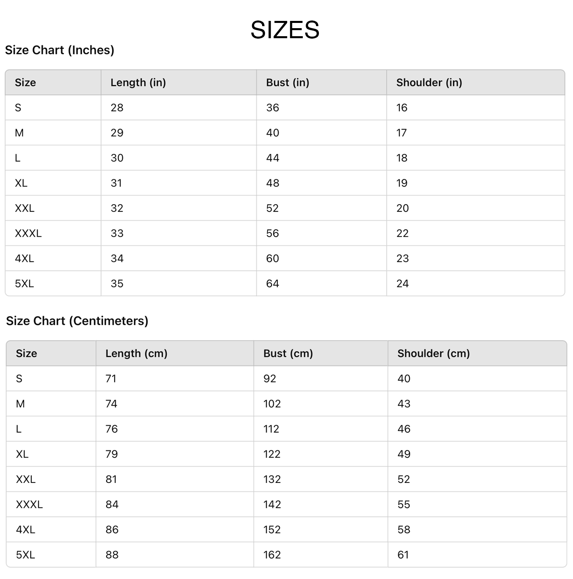
Task: Select the Bust (cm) column header
Action: (x=288, y=353)
